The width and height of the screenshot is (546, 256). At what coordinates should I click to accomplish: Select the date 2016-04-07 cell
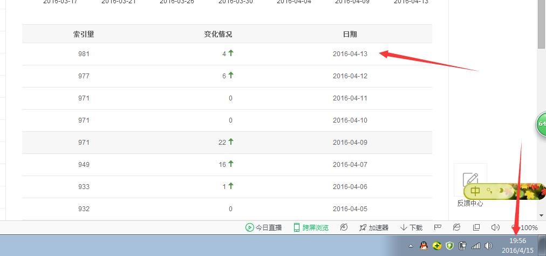click(x=350, y=165)
